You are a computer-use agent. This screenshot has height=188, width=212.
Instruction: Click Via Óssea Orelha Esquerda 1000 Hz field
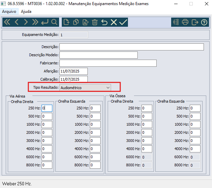click(195, 124)
